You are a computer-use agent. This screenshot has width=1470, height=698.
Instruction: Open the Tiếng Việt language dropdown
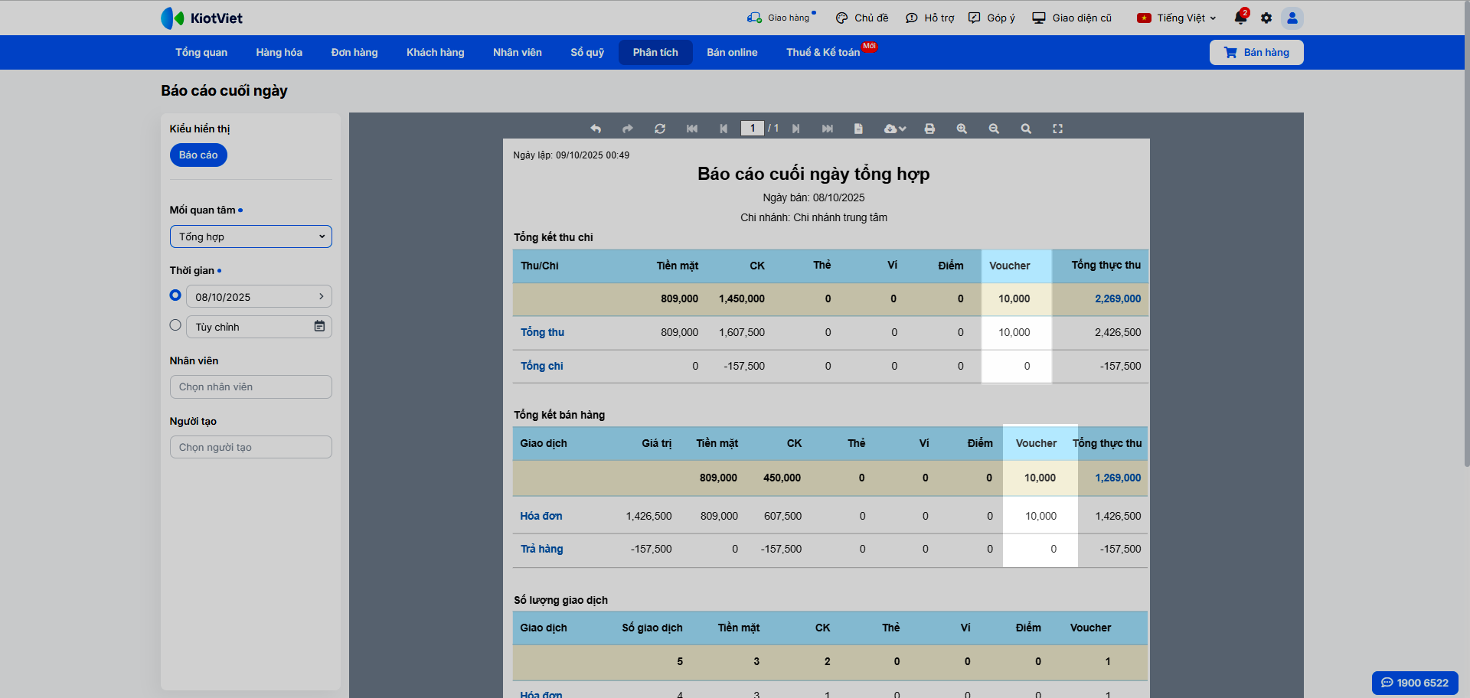pyautogui.click(x=1176, y=18)
